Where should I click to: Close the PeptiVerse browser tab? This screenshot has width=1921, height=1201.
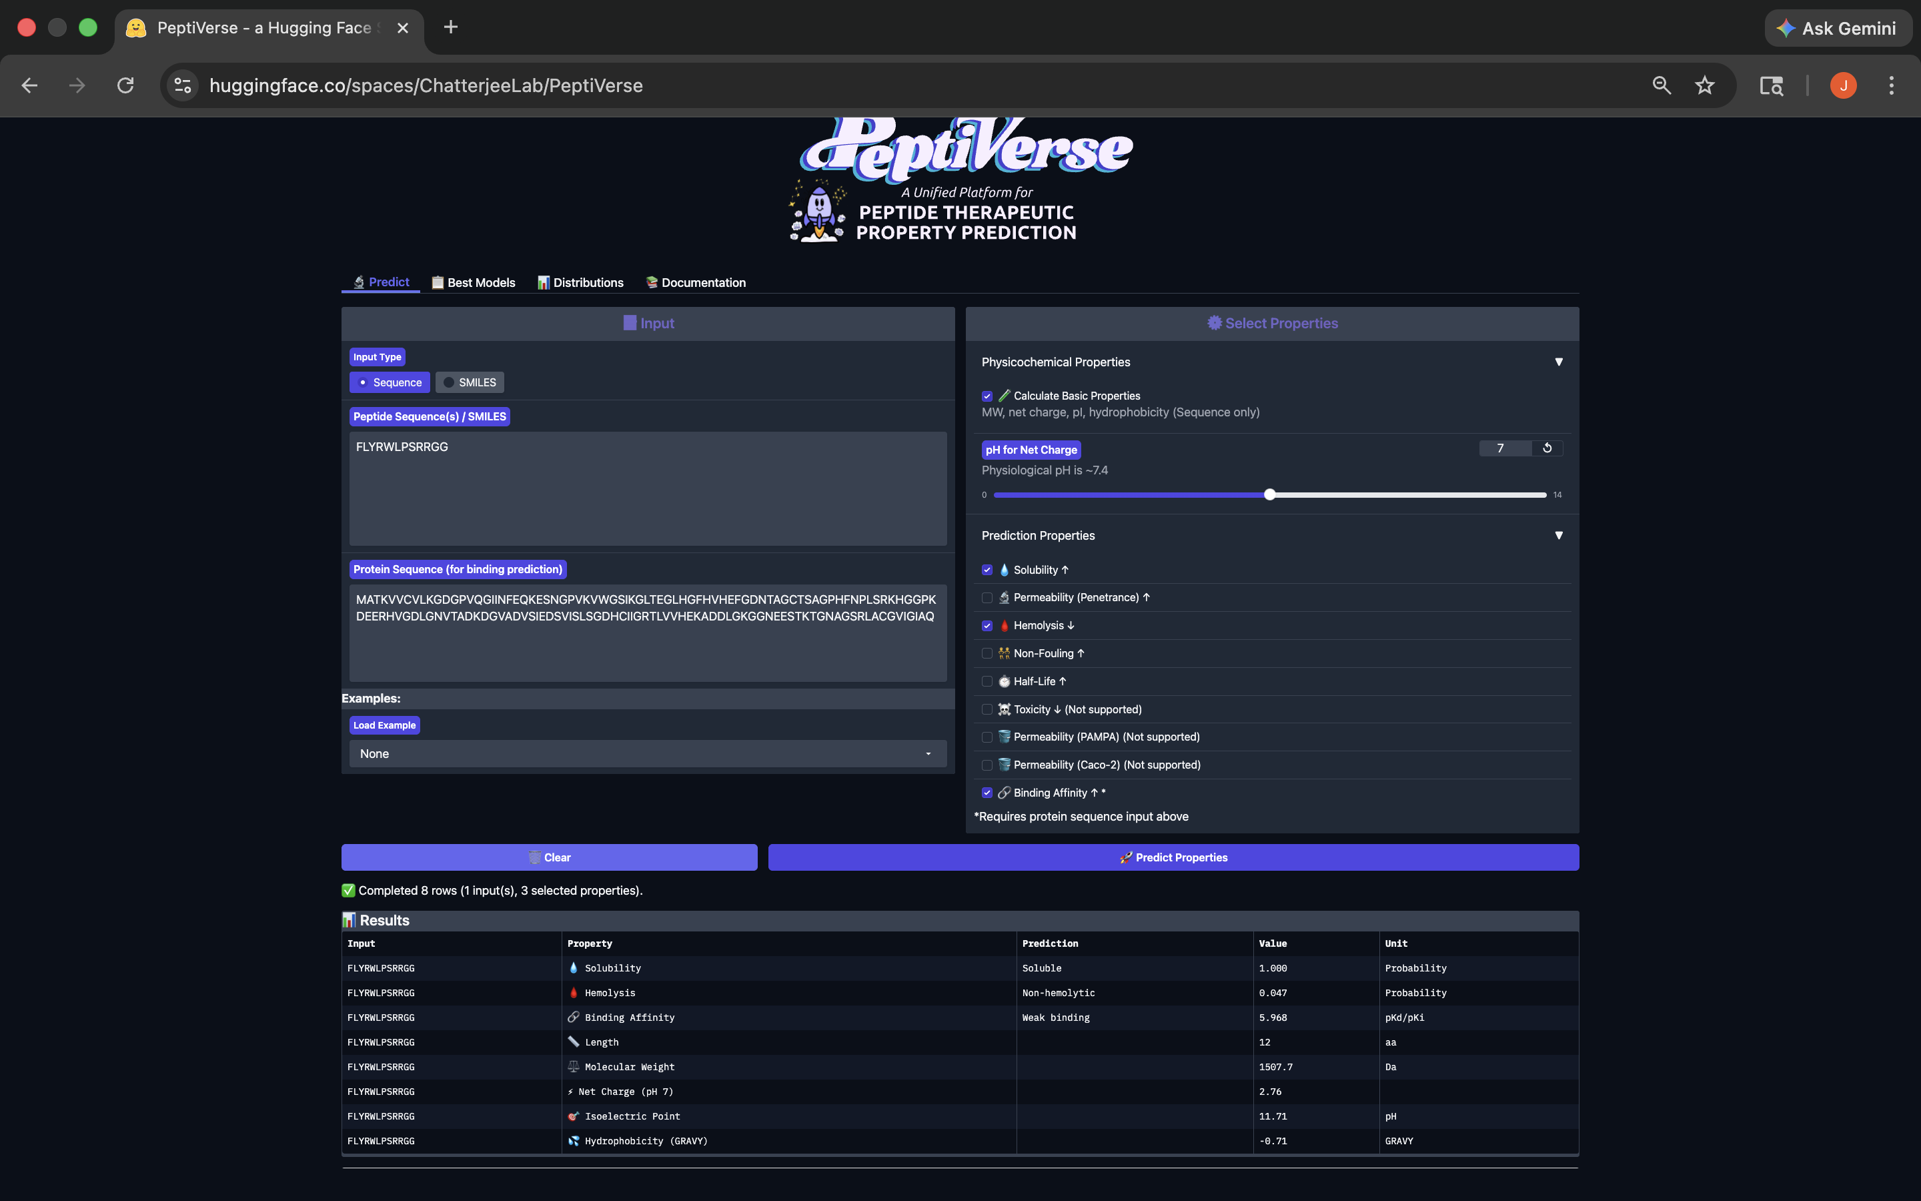click(x=402, y=28)
